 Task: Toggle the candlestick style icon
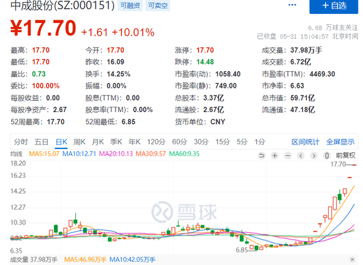tap(327, 156)
